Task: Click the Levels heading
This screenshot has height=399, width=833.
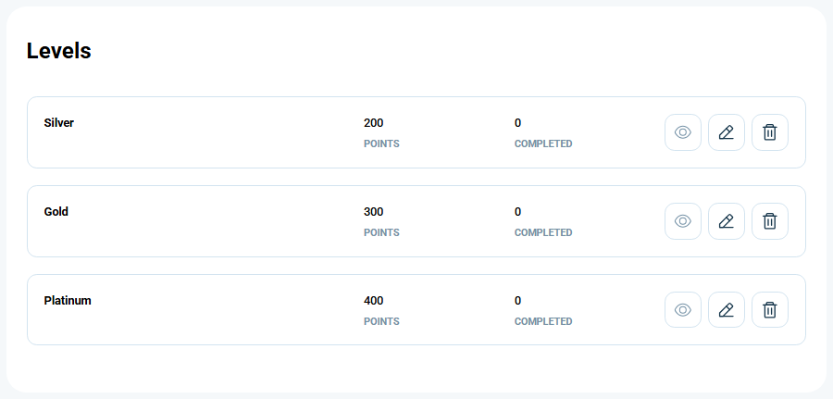Action: click(x=59, y=51)
